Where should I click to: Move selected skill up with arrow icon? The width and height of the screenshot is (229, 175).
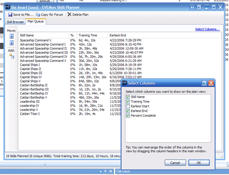point(11,36)
